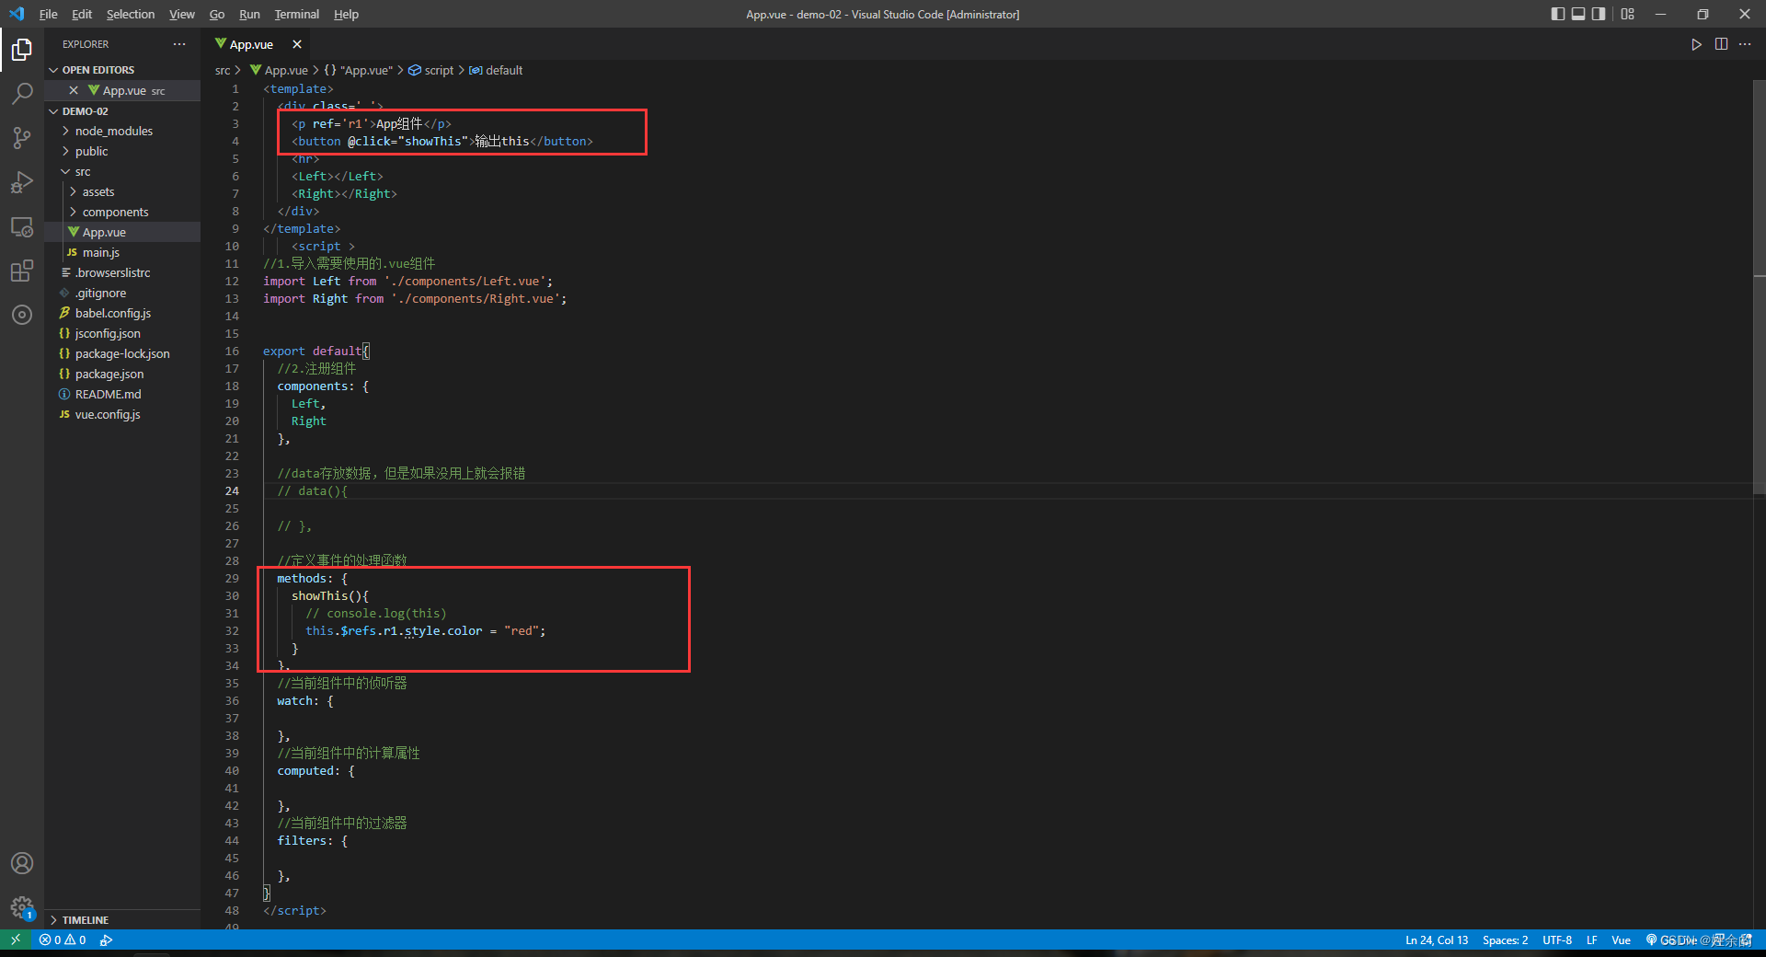Viewport: 1766px width, 957px height.
Task: Click the Run Code play icon
Action: (x=1696, y=44)
